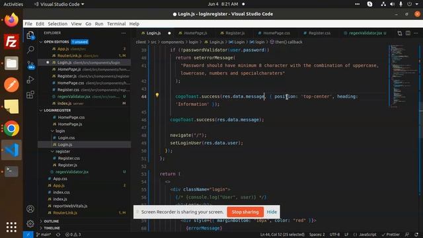Open notifications bell in status bar
Image resolution: width=423 pixels, height=238 pixels.
[416, 235]
